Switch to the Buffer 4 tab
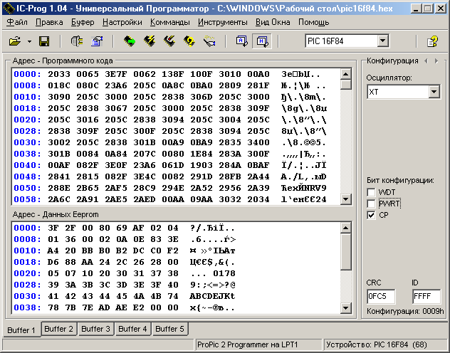 pyautogui.click(x=132, y=329)
